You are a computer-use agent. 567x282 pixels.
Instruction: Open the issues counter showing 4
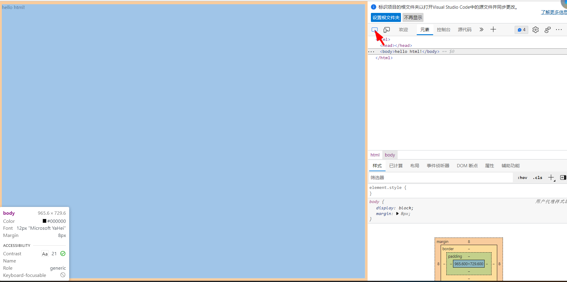521,30
